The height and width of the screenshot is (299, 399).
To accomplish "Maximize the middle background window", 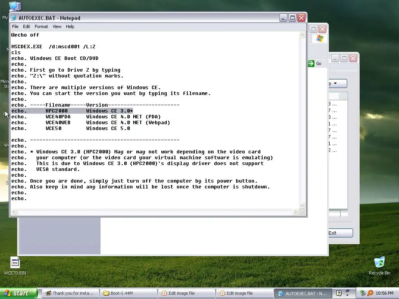I will tap(314, 29).
